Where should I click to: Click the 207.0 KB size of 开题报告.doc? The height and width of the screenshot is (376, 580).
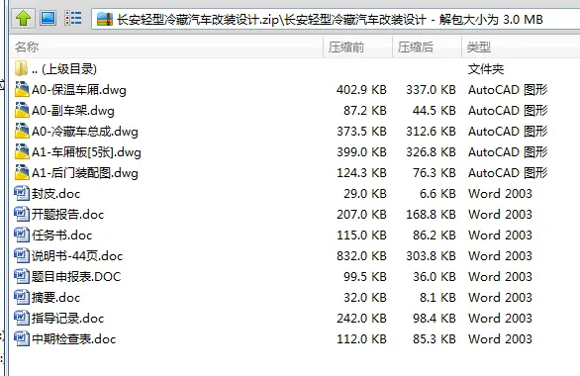pyautogui.click(x=361, y=215)
